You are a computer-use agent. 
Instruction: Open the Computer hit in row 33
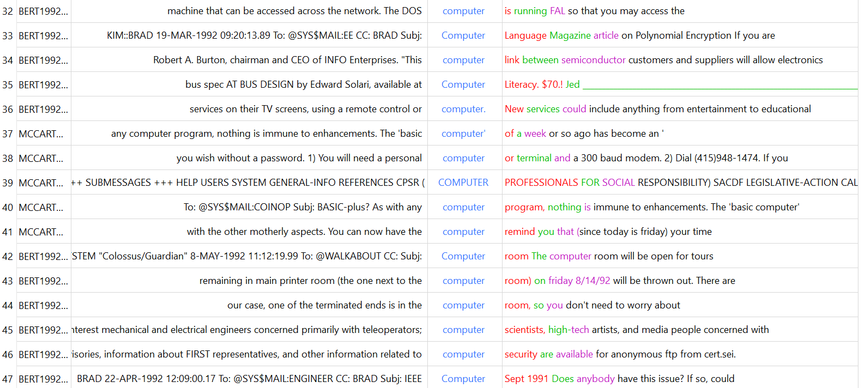coord(463,35)
